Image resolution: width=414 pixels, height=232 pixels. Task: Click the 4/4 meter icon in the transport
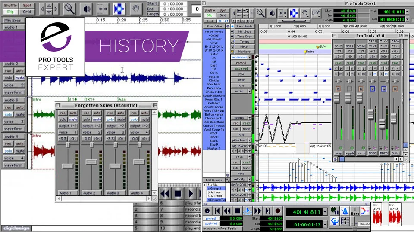(x=345, y=221)
